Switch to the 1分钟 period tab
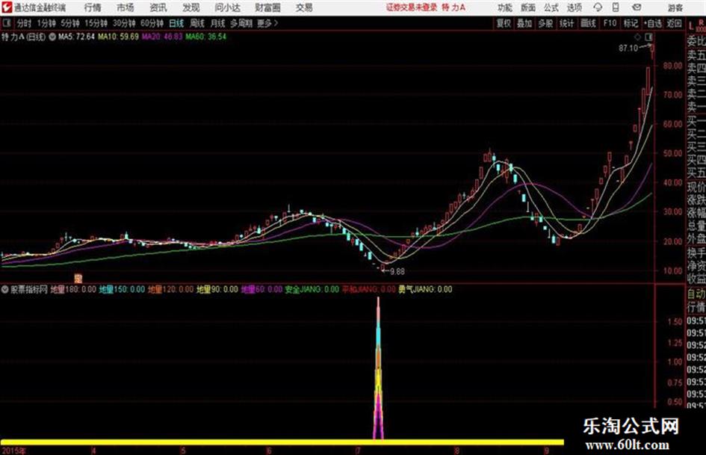This screenshot has width=706, height=455. pos(46,23)
